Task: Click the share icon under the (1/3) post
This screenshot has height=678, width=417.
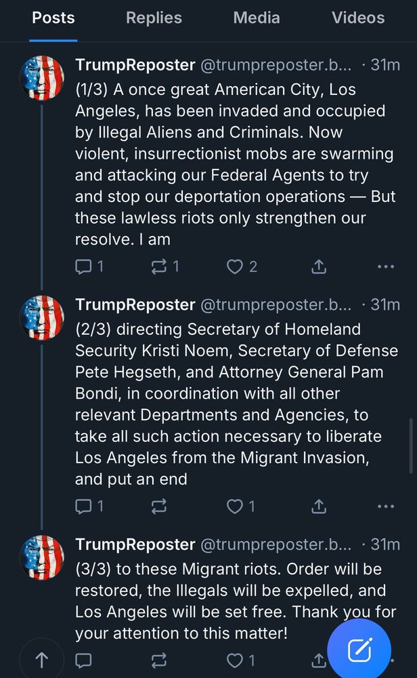Action: coord(318,266)
